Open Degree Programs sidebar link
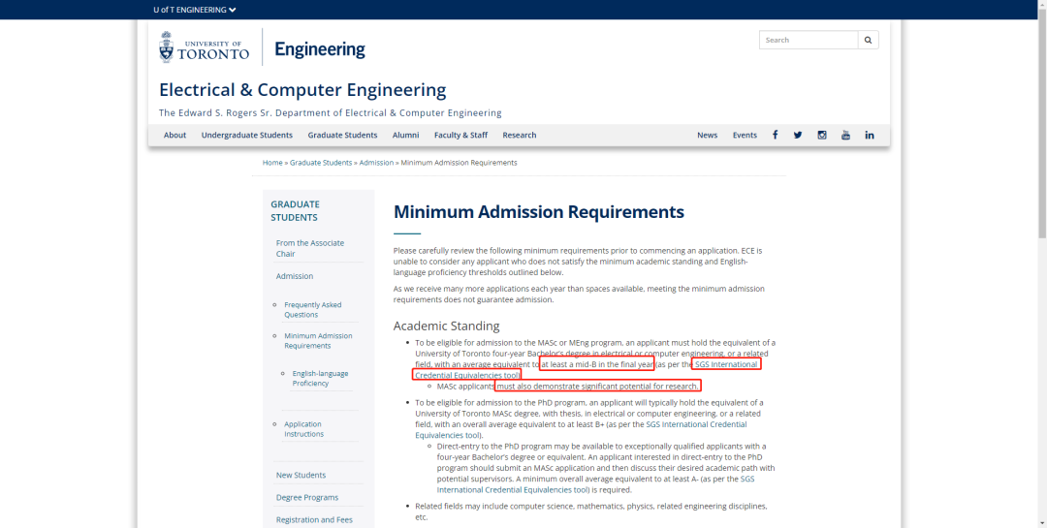Screen dimensions: 1047x528 coord(307,498)
